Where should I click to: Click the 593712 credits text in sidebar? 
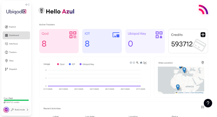pyautogui.click(x=13, y=102)
